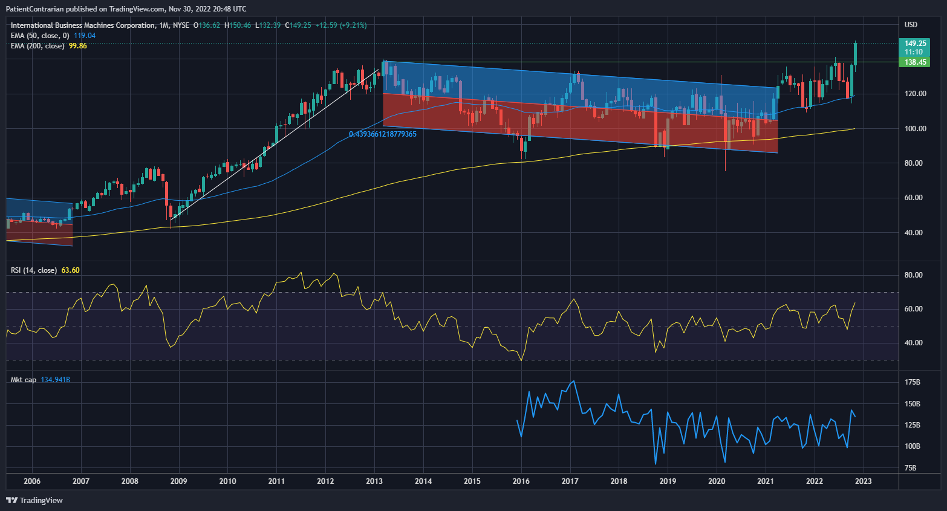The image size is (947, 511).
Task: Click the 2020 year label on time axis
Action: tap(717, 481)
